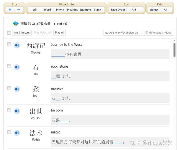Check the box for 石 rock, stone row

(x=9, y=66)
